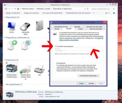Open Propiedades del servidor de impresión
The image size is (122, 103).
pyautogui.click(x=78, y=13)
